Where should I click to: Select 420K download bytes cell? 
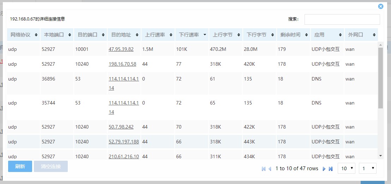pos(260,64)
